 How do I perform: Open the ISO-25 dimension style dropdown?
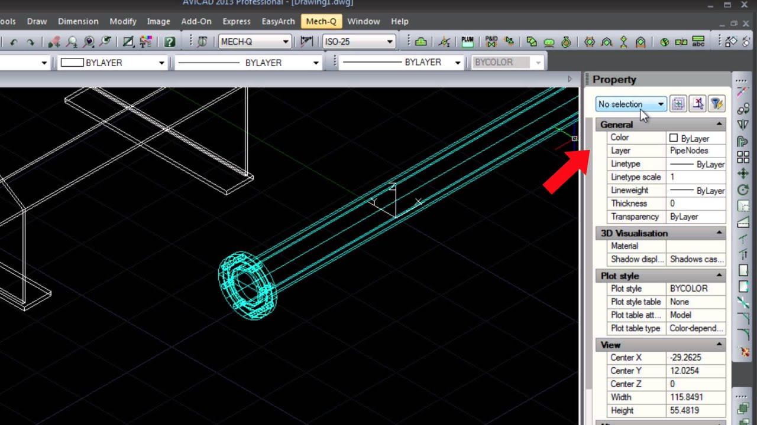pyautogui.click(x=390, y=42)
